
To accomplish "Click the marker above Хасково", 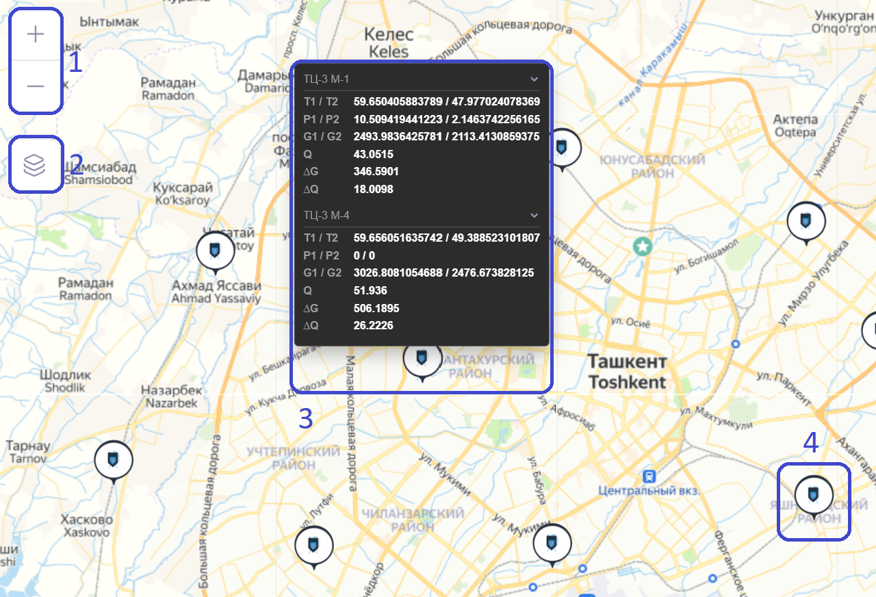I will (114, 461).
